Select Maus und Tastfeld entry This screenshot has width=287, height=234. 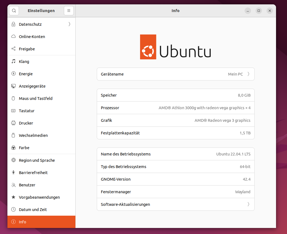[x=41, y=98]
